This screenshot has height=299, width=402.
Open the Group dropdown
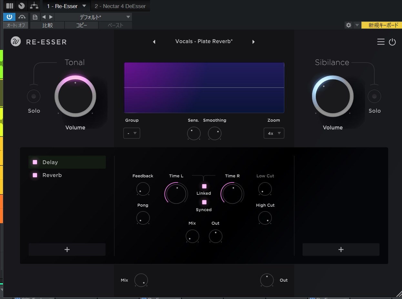pyautogui.click(x=132, y=133)
